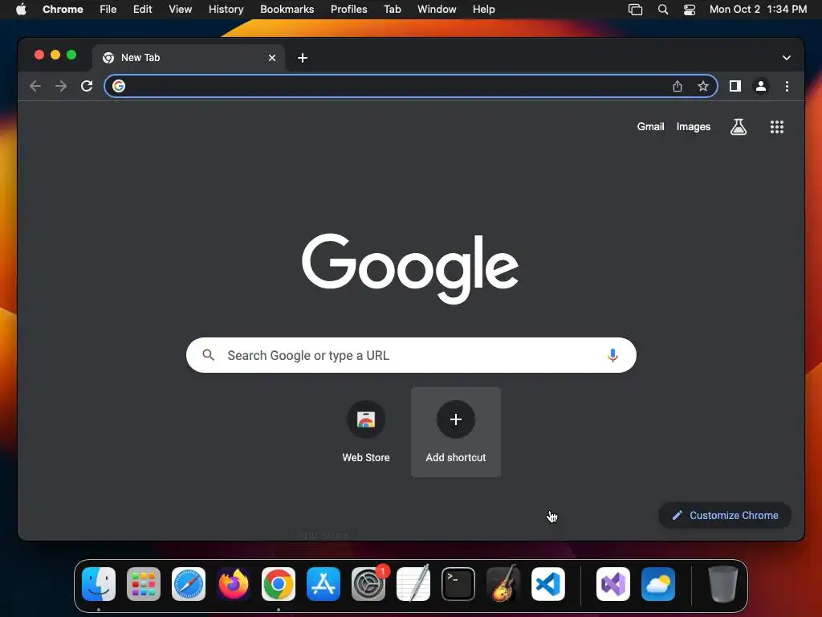Image resolution: width=822 pixels, height=617 pixels.
Task: Open the Bookmarks menu
Action: (287, 9)
